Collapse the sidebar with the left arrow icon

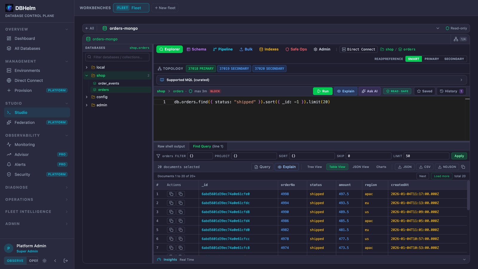pyautogui.click(x=55, y=261)
